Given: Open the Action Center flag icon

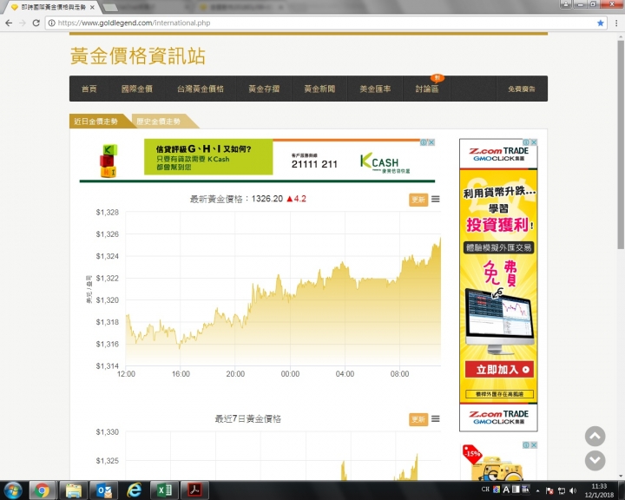Looking at the screenshot, I should pos(549,490).
